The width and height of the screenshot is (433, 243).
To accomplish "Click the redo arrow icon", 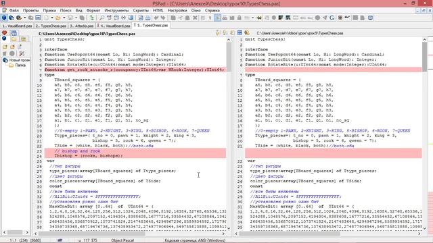I will click(163, 18).
